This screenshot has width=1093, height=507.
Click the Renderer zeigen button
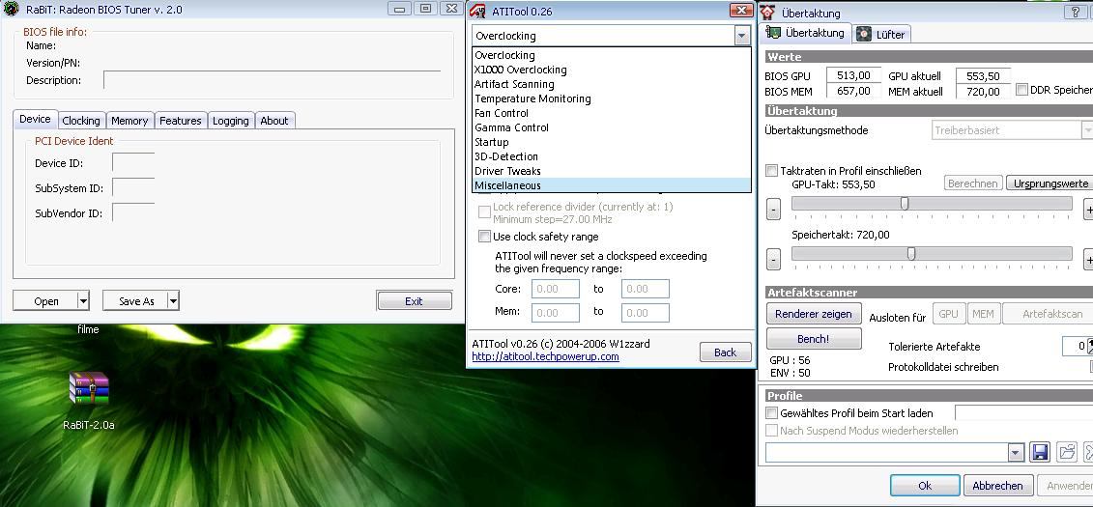814,314
